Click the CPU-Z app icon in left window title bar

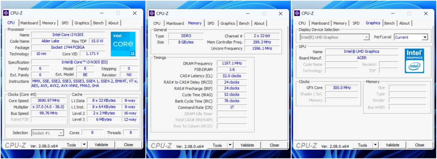6,13
